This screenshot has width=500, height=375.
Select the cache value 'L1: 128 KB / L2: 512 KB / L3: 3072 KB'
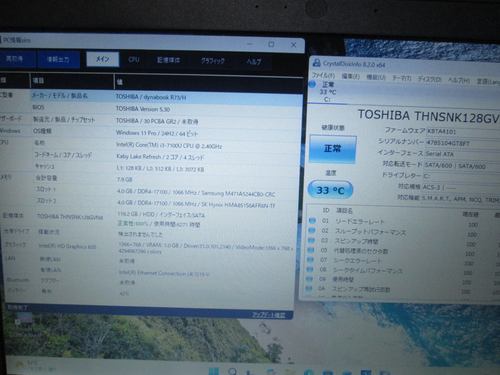[x=160, y=169]
